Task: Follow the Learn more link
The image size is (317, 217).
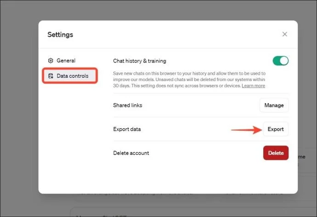Action: pyautogui.click(x=253, y=86)
